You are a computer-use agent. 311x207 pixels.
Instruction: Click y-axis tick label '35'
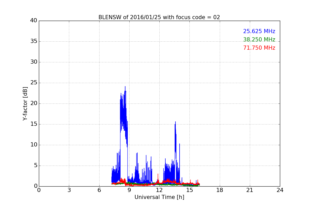pos(34,41)
